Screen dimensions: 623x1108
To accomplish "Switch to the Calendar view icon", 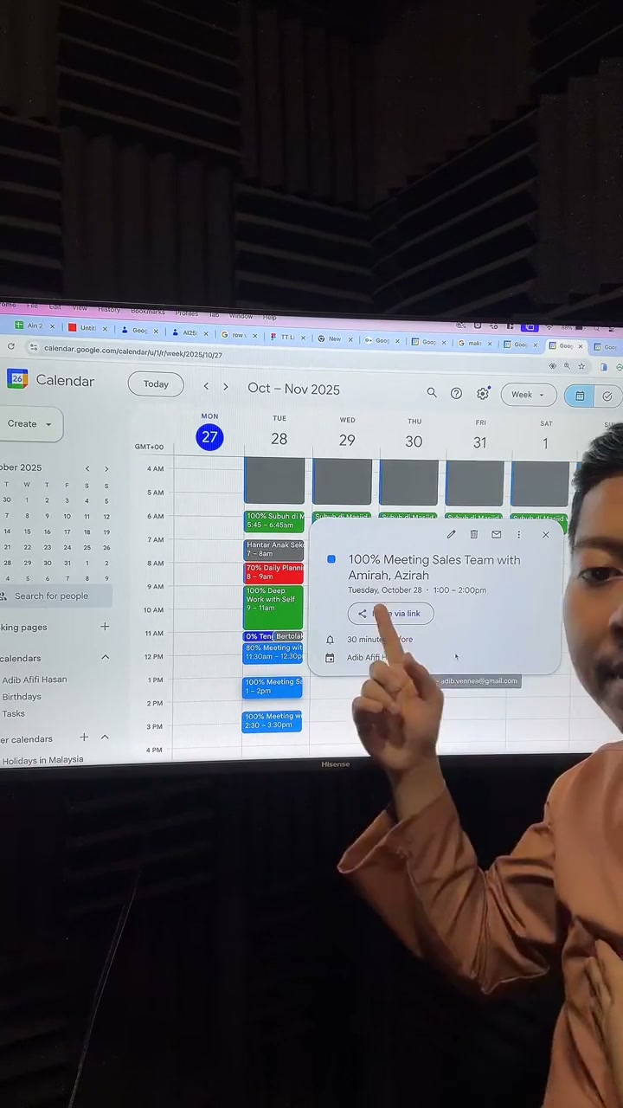I will (580, 396).
